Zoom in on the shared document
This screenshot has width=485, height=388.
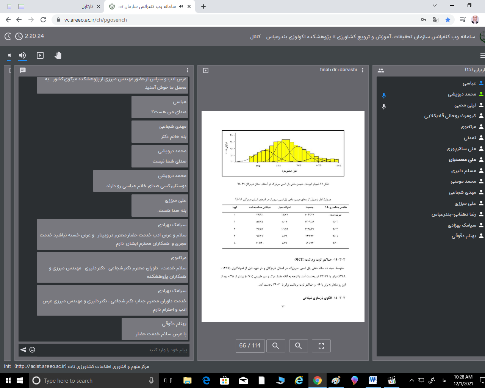275,346
